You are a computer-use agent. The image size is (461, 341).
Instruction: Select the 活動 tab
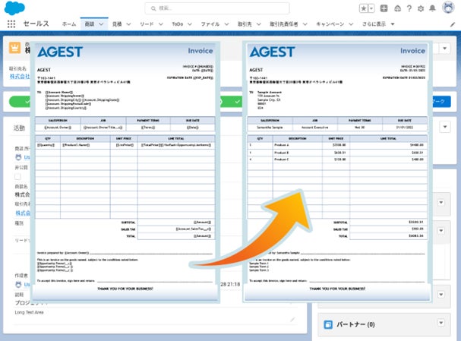[19, 128]
